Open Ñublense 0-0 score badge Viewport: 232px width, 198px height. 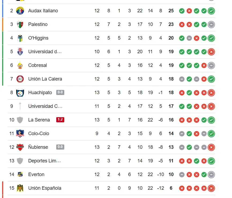click(60, 147)
